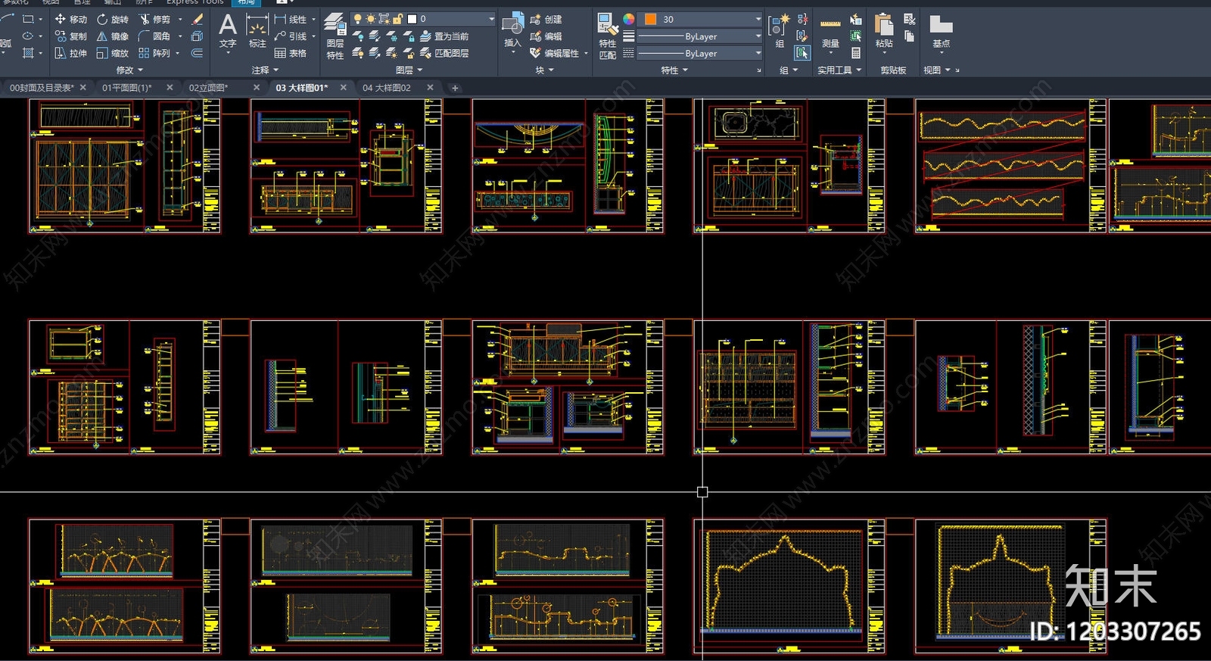Switch to the 04 大样图02 drawing tab
The height and width of the screenshot is (661, 1211).
(x=387, y=88)
